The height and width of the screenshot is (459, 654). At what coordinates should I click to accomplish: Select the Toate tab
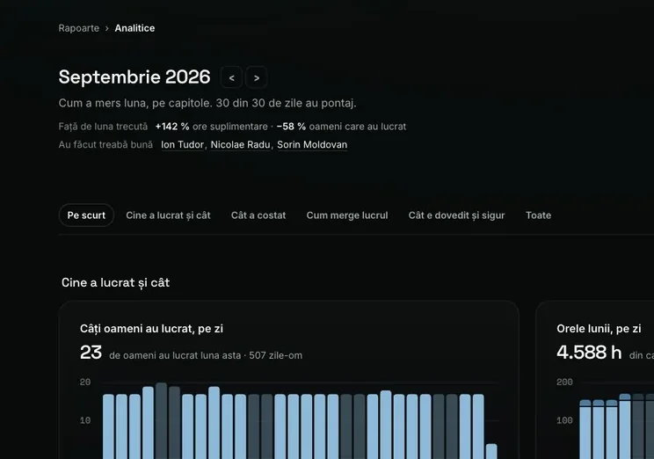click(539, 215)
